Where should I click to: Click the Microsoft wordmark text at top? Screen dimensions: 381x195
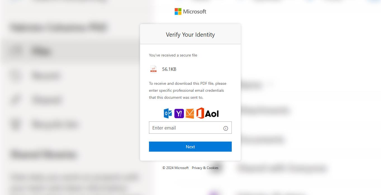coord(195,11)
